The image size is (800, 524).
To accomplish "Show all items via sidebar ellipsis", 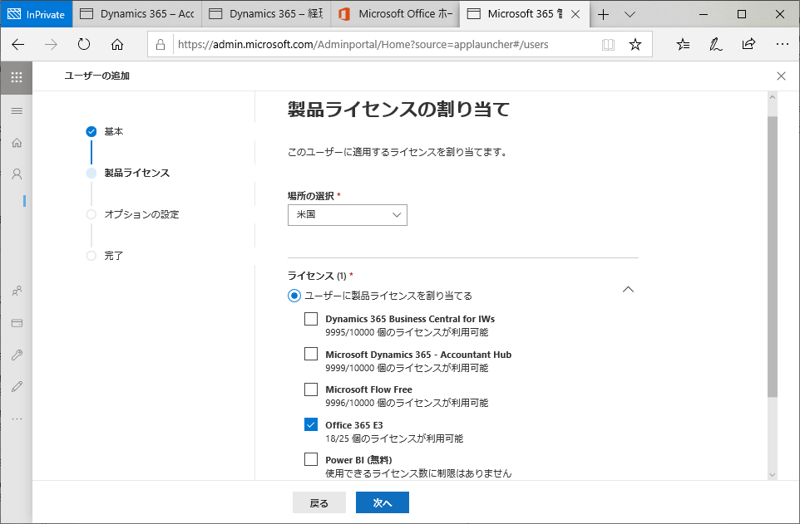I will [17, 419].
